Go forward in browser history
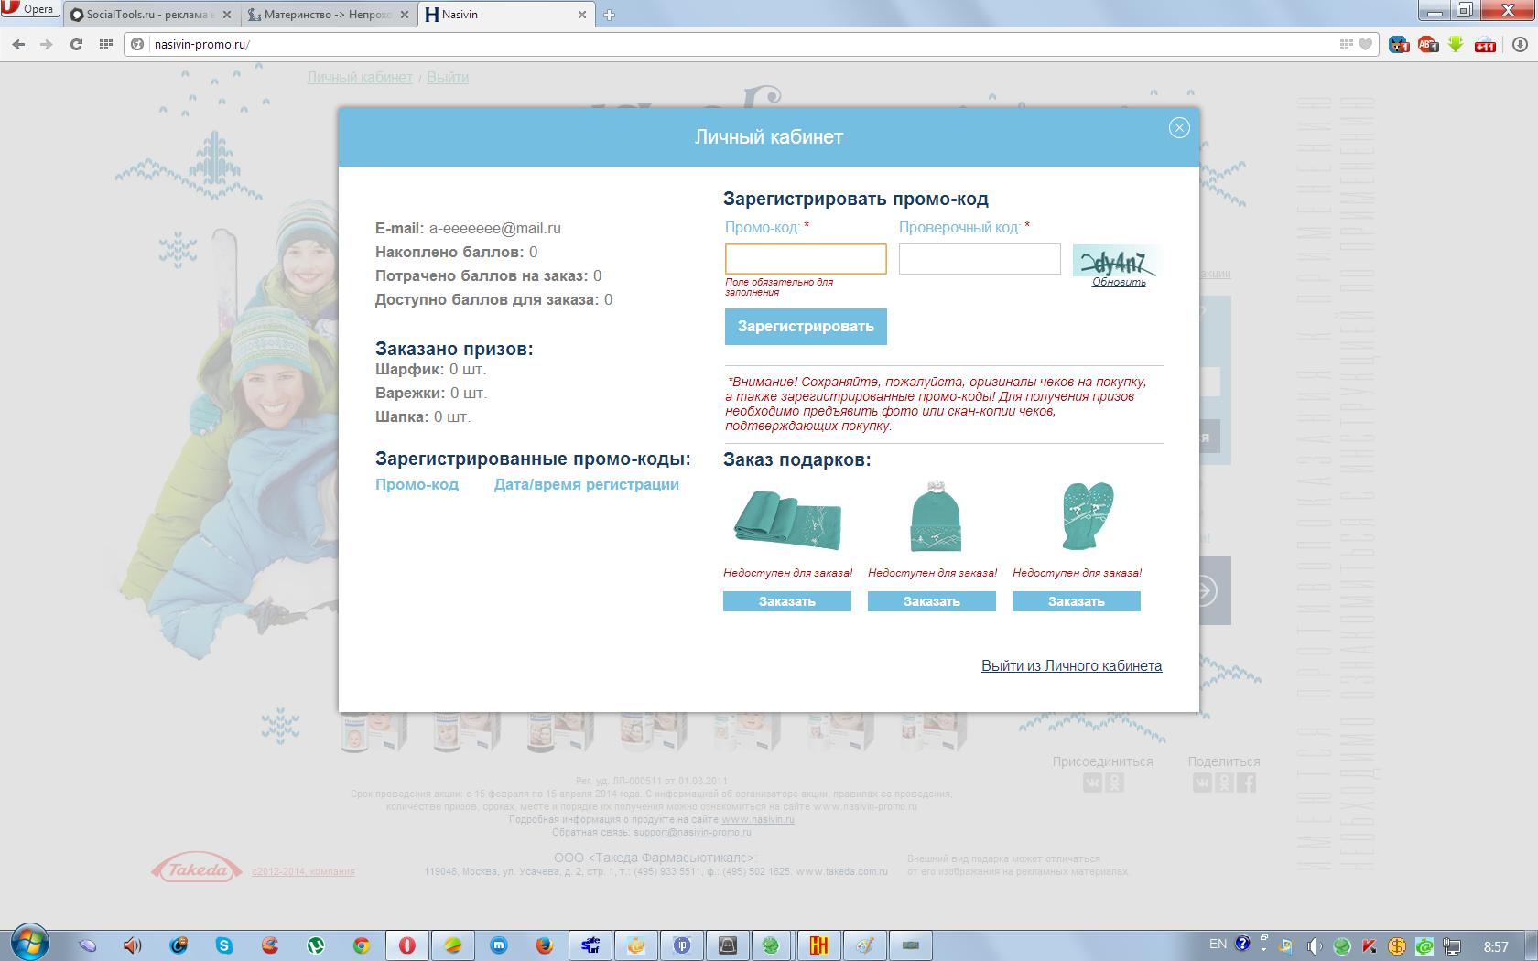The width and height of the screenshot is (1538, 961). (x=47, y=44)
